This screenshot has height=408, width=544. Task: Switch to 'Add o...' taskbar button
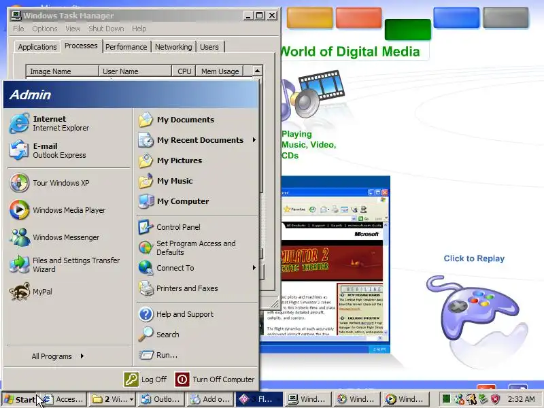[x=210, y=399]
